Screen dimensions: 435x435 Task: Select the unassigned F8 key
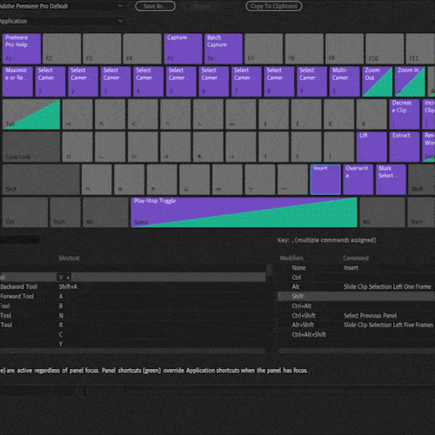click(x=304, y=49)
